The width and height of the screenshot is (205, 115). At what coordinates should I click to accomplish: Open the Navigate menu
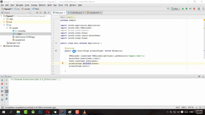click(x=20, y=5)
